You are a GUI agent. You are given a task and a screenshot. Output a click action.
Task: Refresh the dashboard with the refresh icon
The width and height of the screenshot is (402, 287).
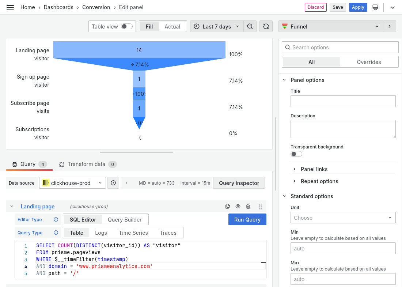pos(266,26)
